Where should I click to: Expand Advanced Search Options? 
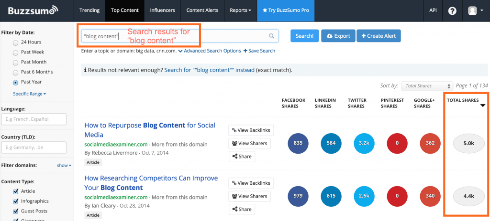tap(210, 51)
